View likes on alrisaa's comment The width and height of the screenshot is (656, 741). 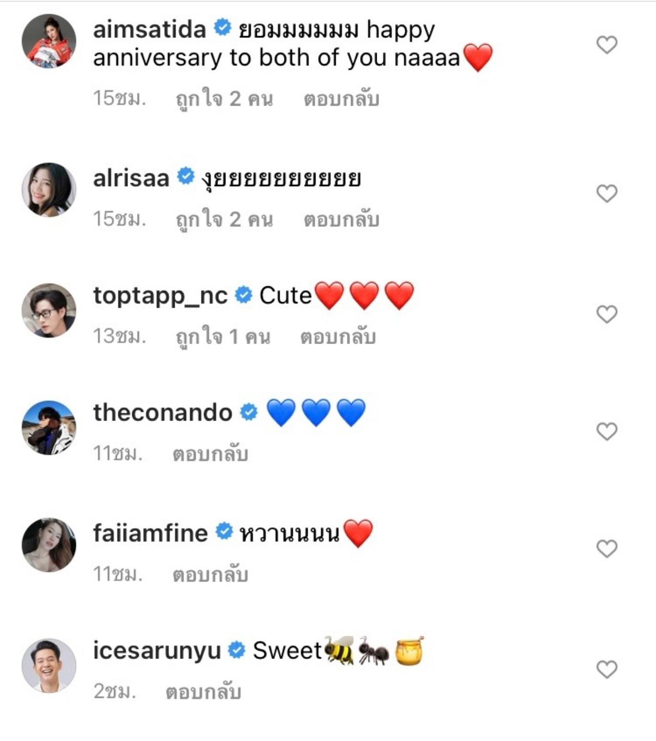(x=224, y=220)
